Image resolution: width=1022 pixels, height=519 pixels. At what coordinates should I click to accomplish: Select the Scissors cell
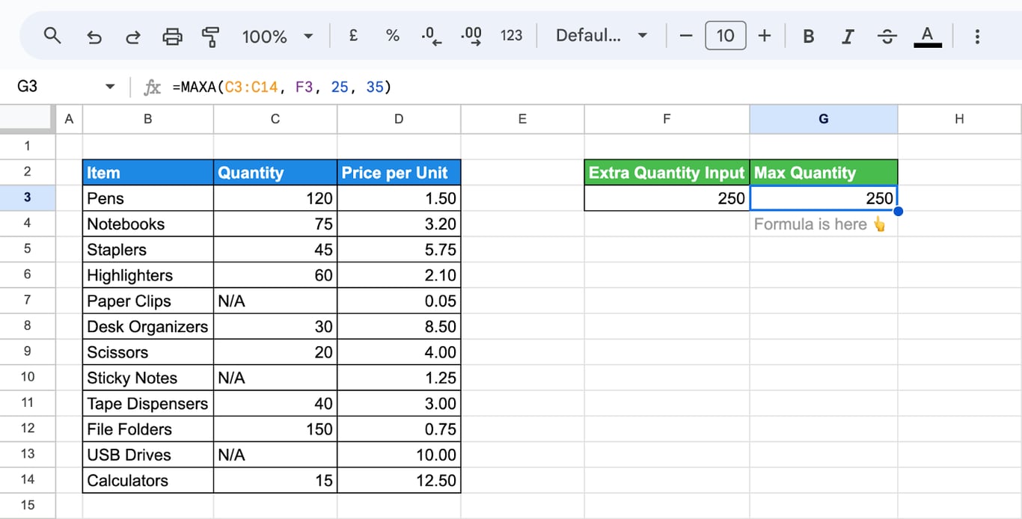pyautogui.click(x=147, y=352)
